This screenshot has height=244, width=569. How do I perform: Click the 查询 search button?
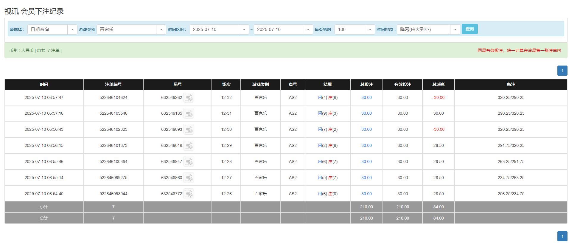pos(469,29)
